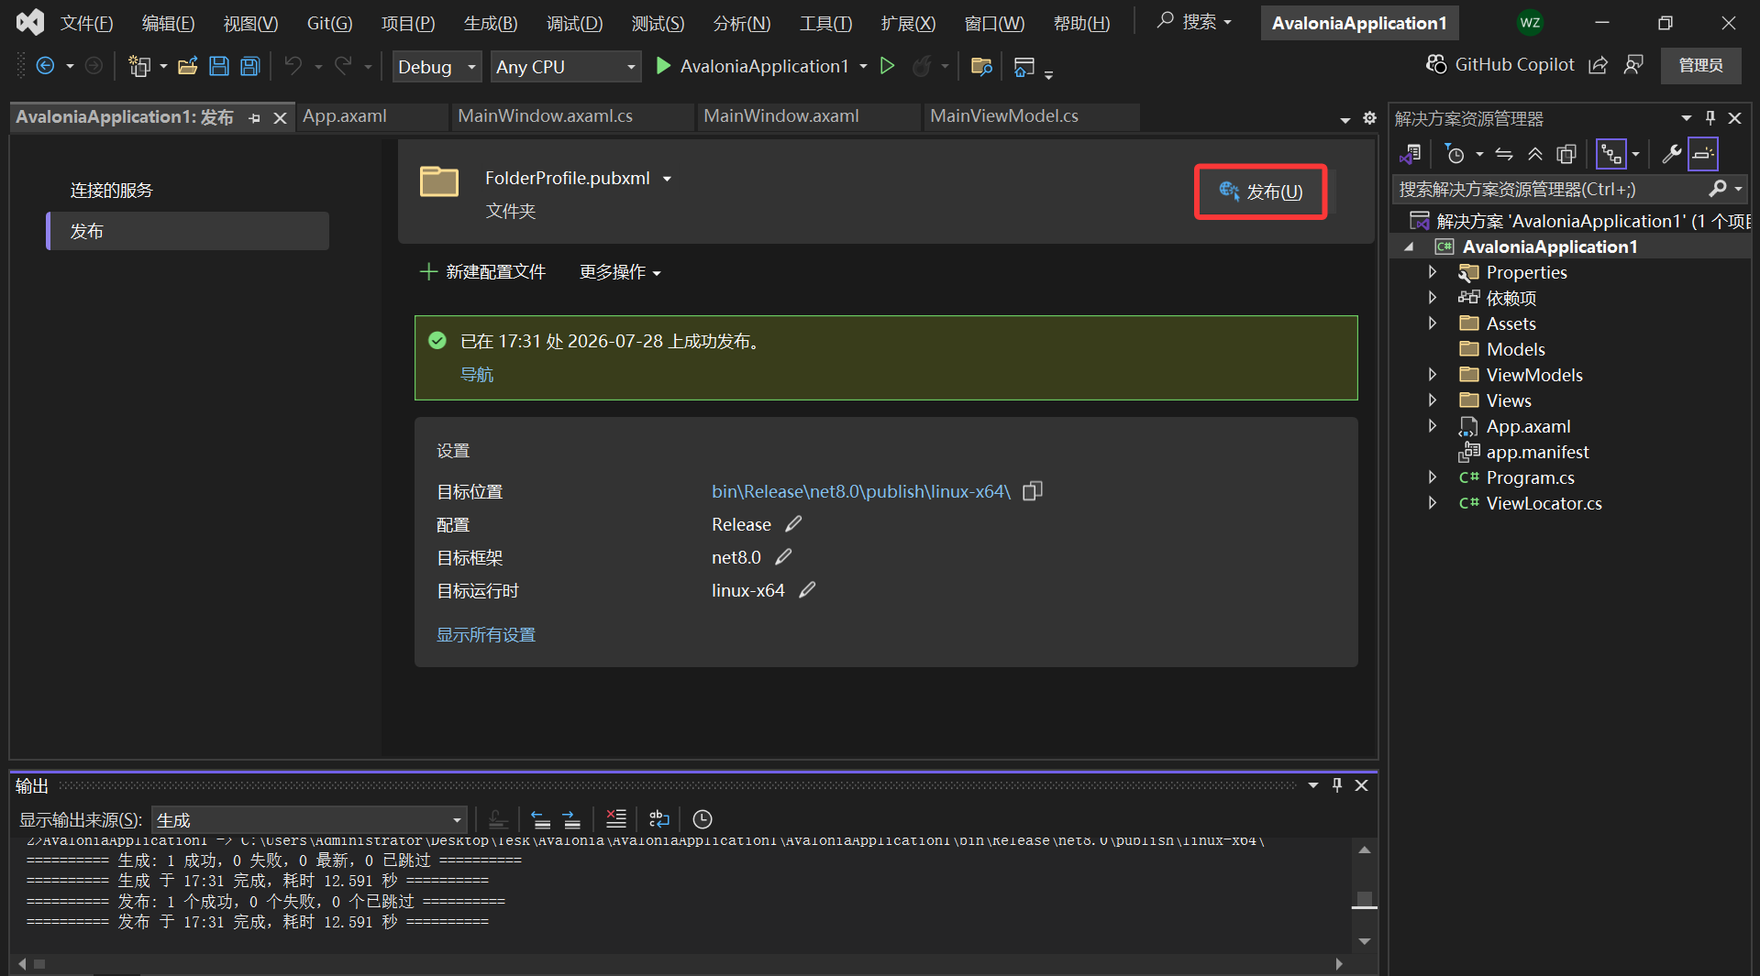This screenshot has height=976, width=1760.
Task: Click the Output panel horizontal scrollbar right arrow
Action: (x=1339, y=964)
